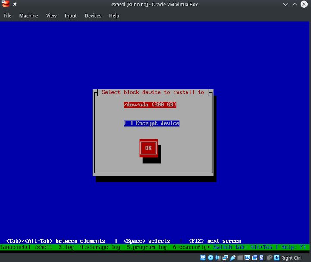Viewport: 311px width, 262px height.
Task: Click the hard disk activity status icon
Action: pyautogui.click(x=203, y=258)
